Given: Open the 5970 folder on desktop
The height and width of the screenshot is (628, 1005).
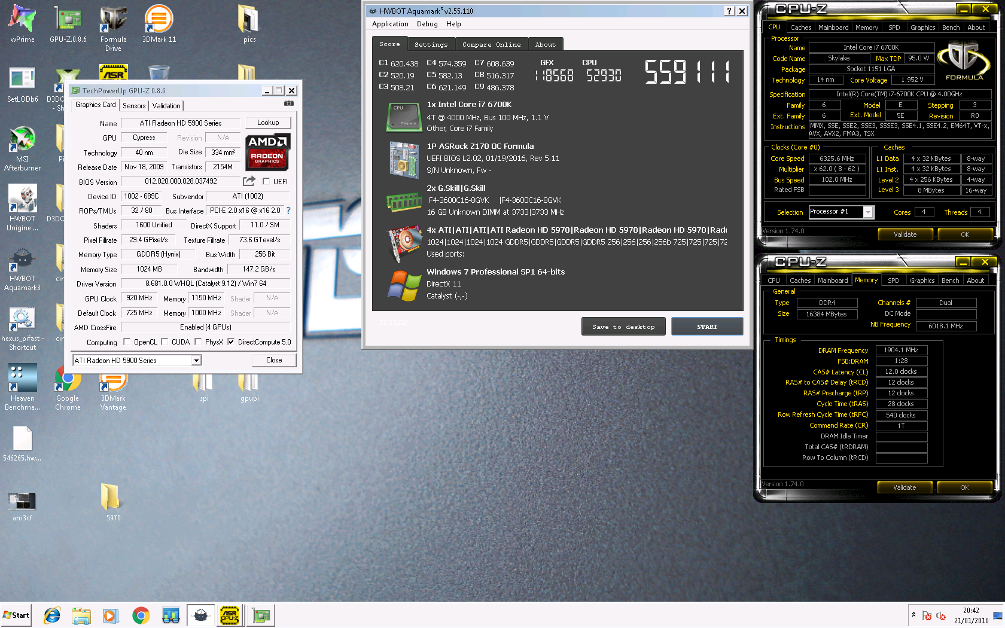Looking at the screenshot, I should coord(113,502).
